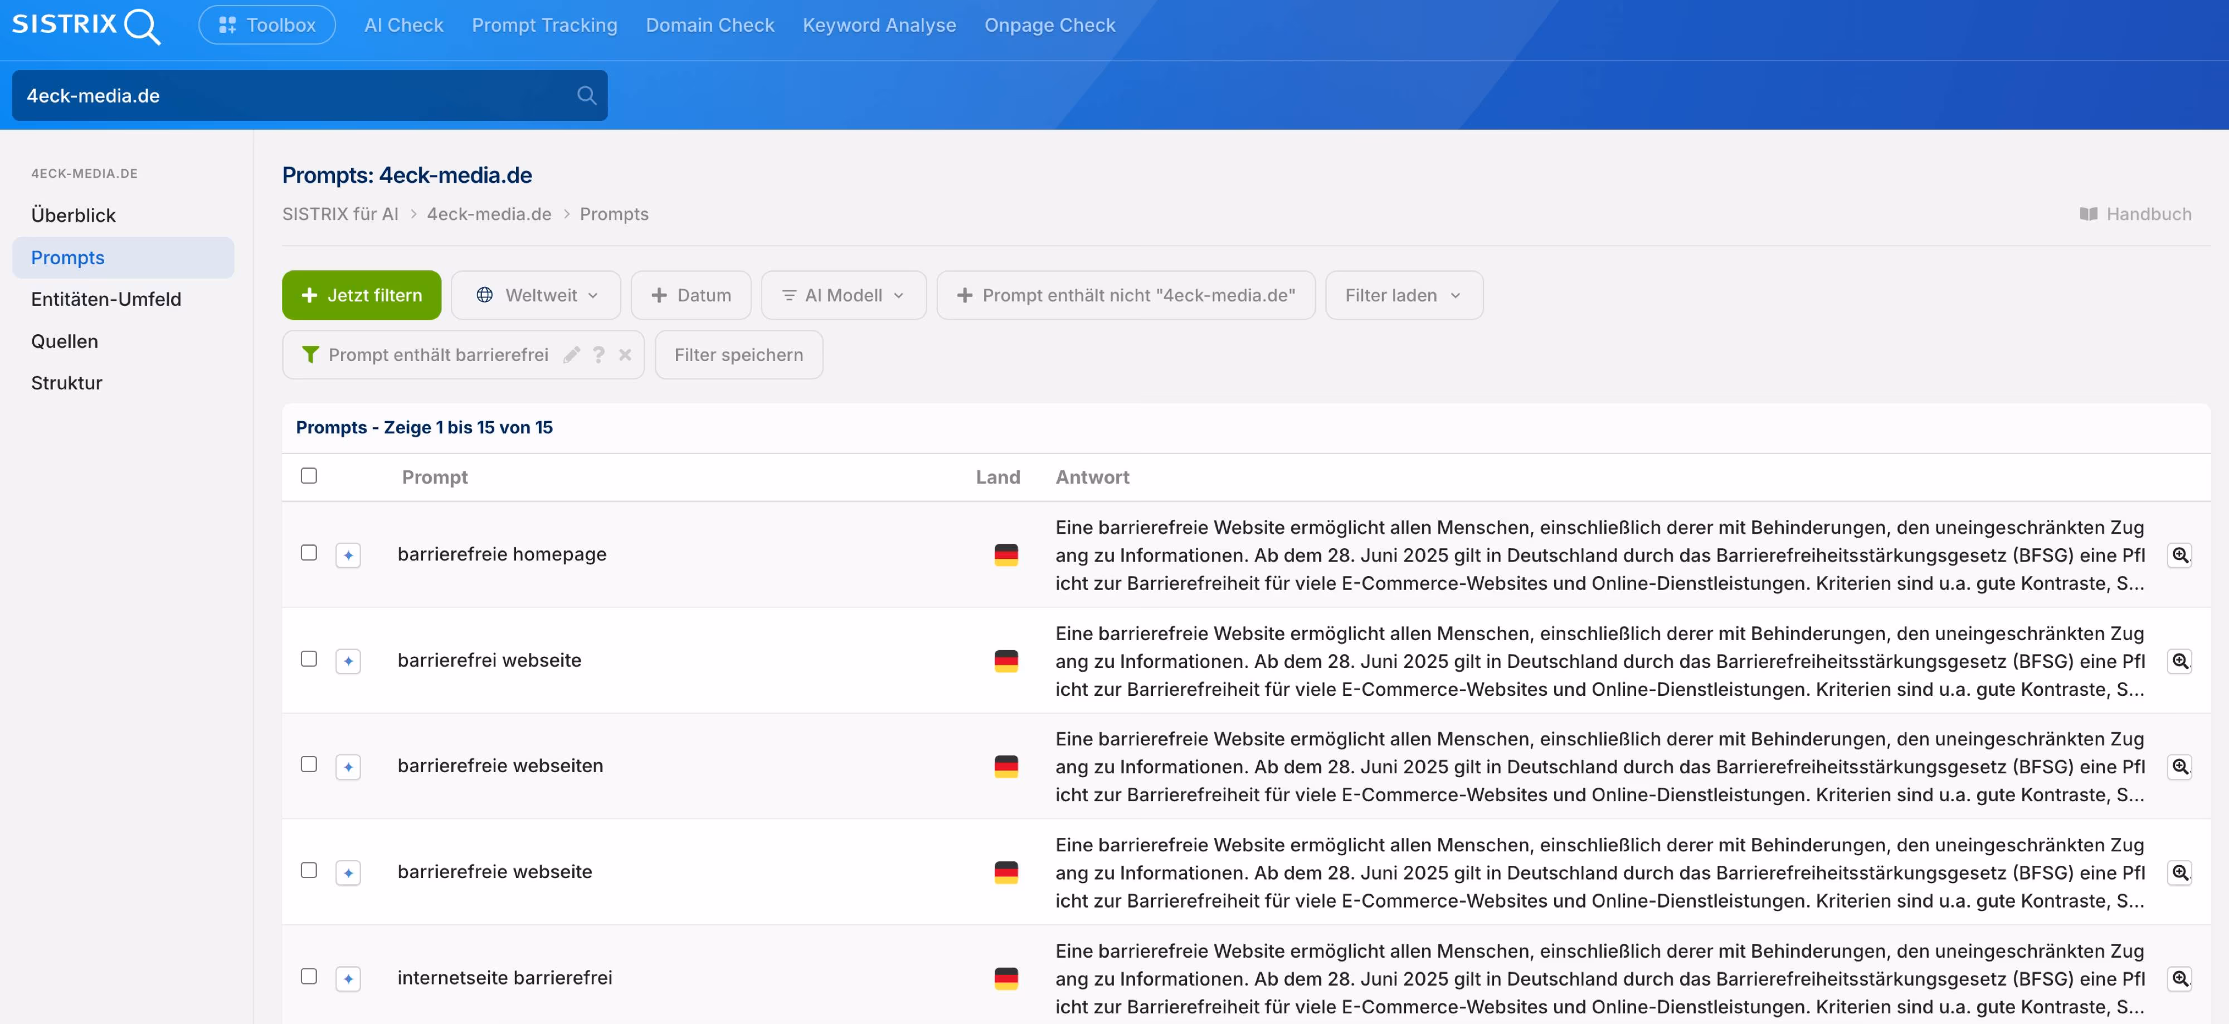The image size is (2229, 1024).
Task: Click Filter speichern button
Action: [738, 354]
